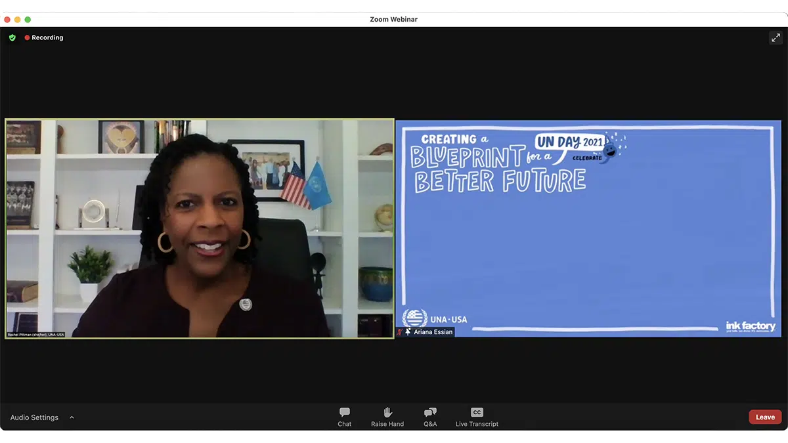Click the muted microphone icon beside Ariana Essian

399,332
